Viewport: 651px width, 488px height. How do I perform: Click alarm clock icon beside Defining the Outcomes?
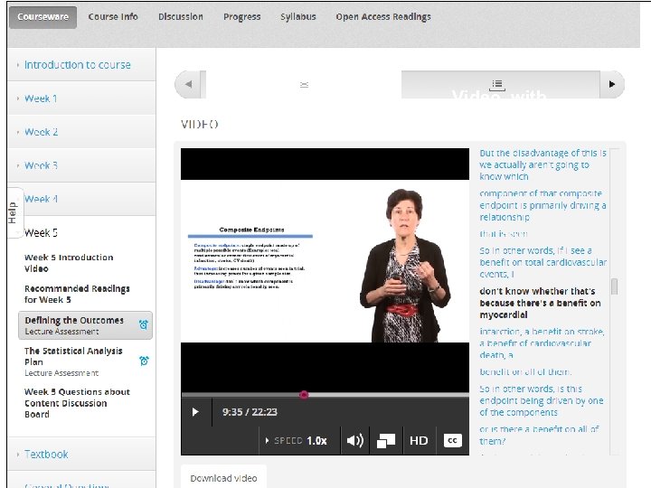(x=143, y=324)
